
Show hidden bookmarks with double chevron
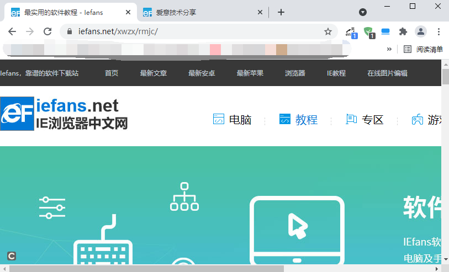tap(389, 49)
